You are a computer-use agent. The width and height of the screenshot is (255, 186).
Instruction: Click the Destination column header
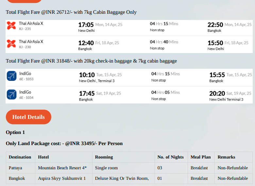coord(20,157)
